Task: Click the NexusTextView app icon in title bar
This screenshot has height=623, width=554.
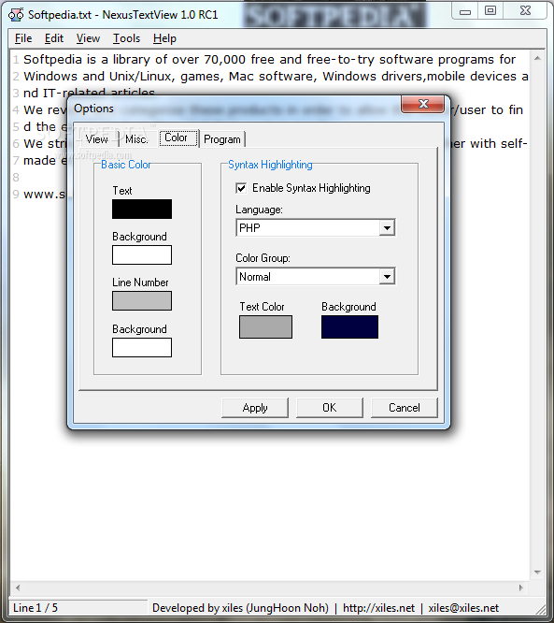Action: [16, 15]
